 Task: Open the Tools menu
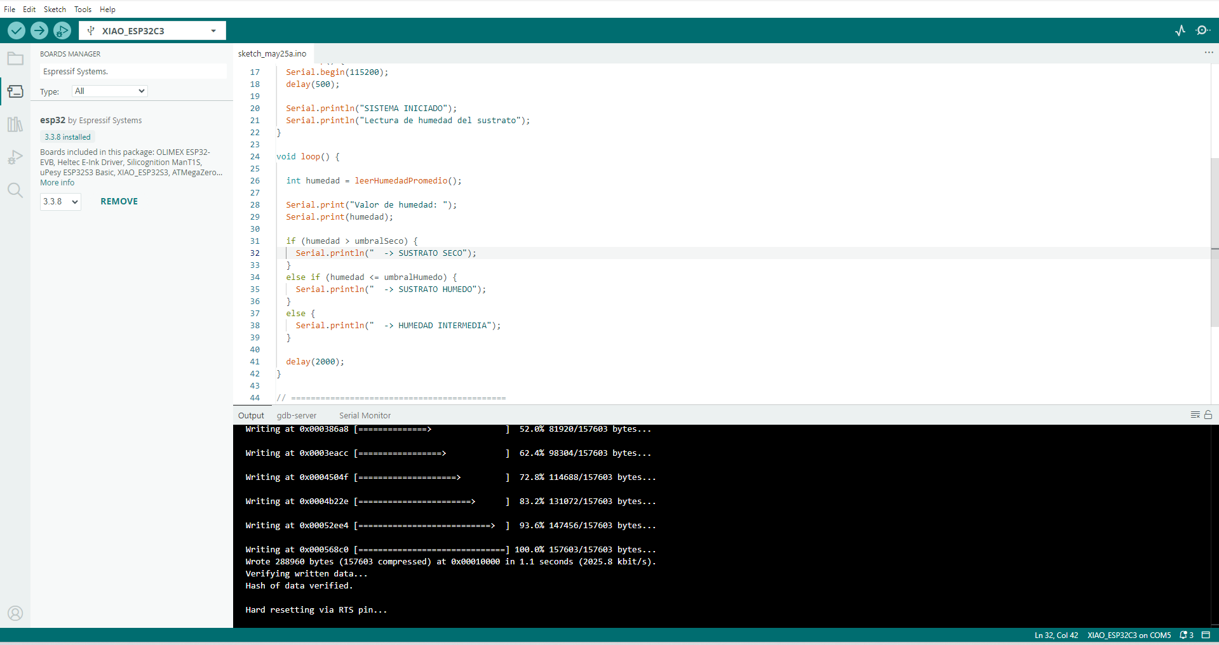coord(83,10)
